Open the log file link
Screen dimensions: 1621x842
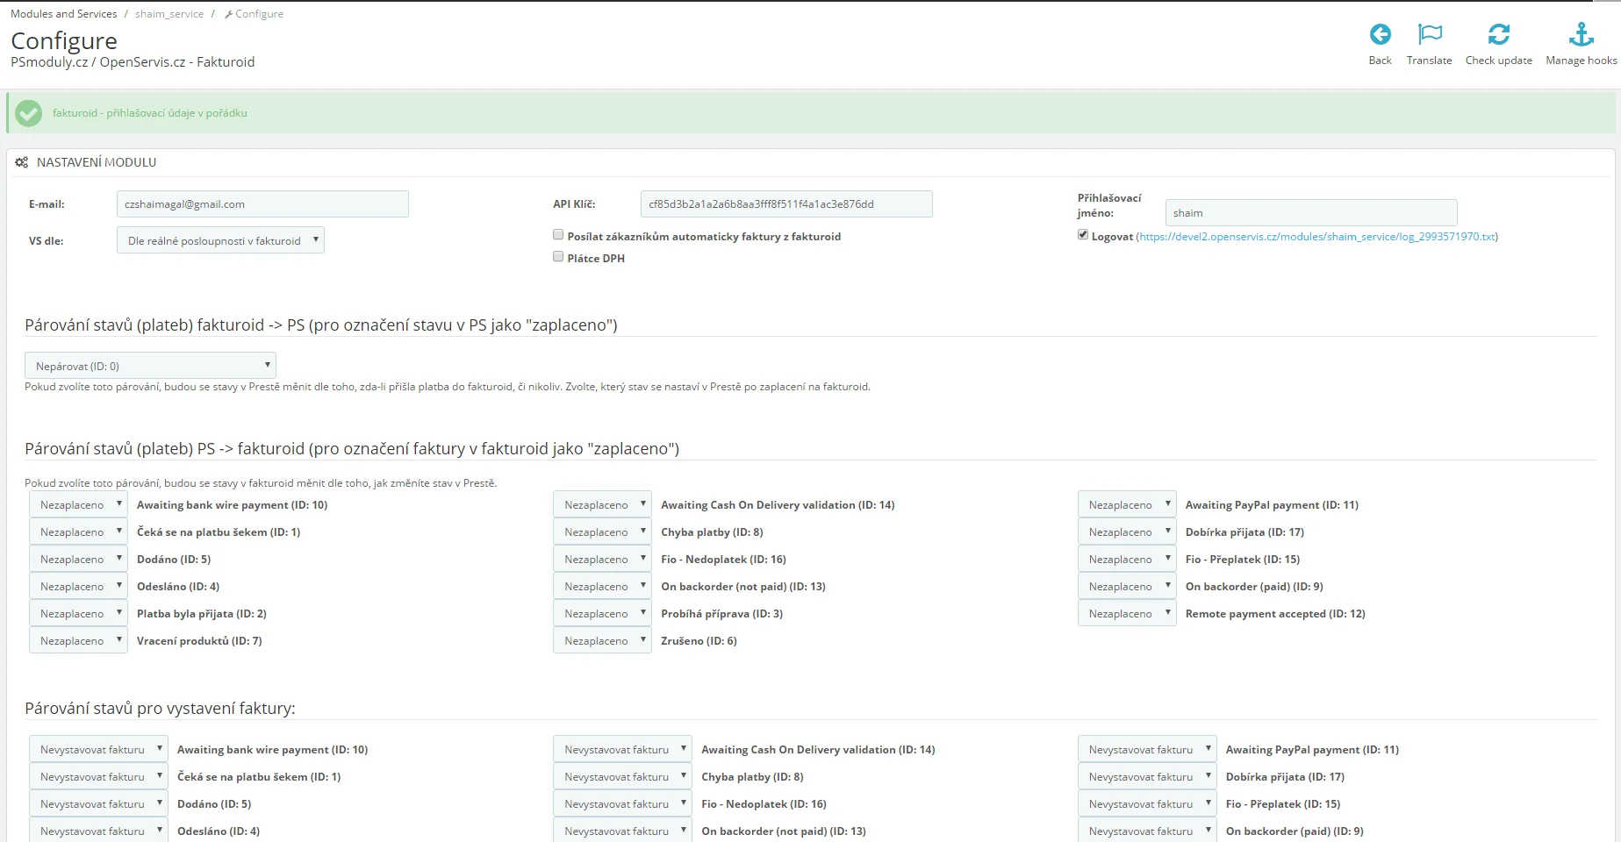click(1316, 237)
